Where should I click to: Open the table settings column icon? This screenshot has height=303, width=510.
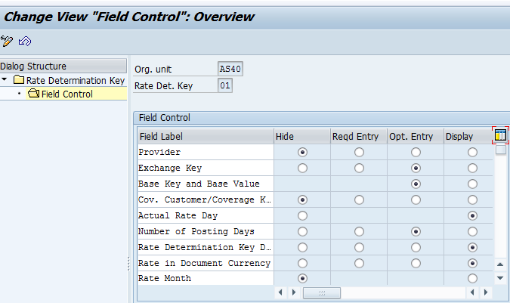500,135
